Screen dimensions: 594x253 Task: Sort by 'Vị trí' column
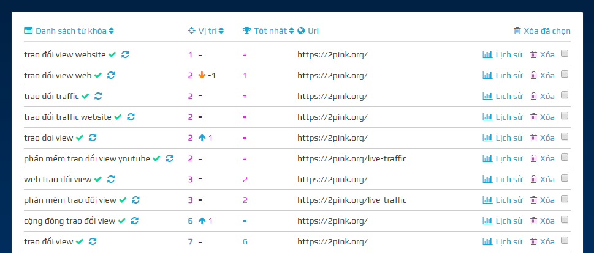tap(221, 31)
